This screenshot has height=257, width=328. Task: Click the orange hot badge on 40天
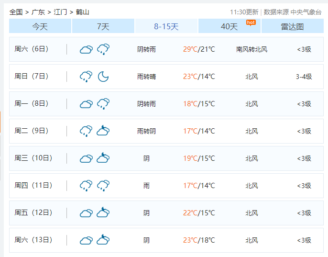click(251, 22)
